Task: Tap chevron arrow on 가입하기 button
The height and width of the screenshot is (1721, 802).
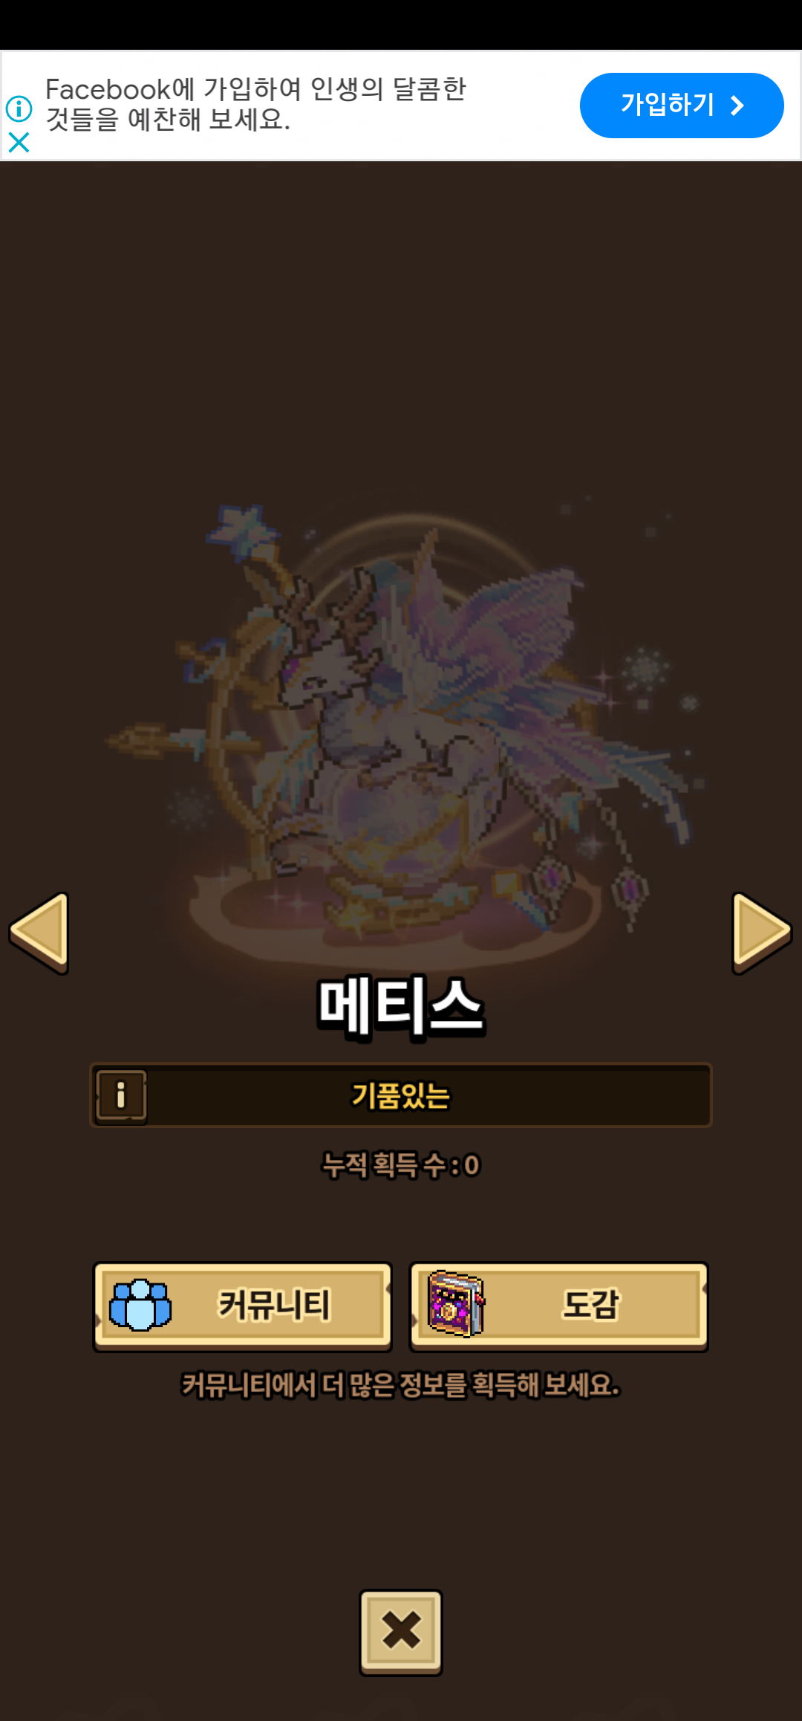Action: point(737,106)
